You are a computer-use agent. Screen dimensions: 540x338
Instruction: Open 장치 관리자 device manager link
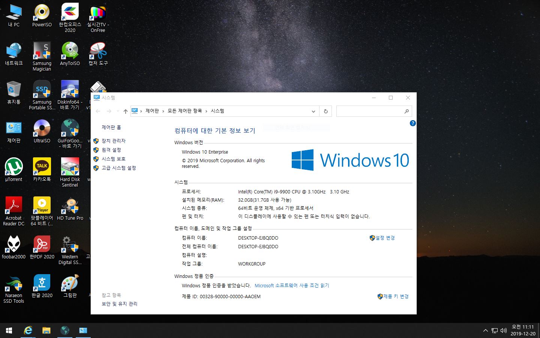114,141
